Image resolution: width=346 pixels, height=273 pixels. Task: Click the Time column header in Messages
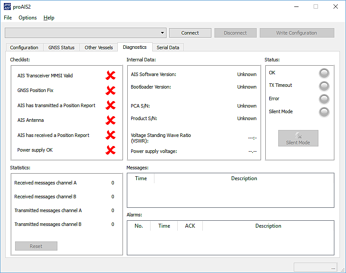coord(141,178)
